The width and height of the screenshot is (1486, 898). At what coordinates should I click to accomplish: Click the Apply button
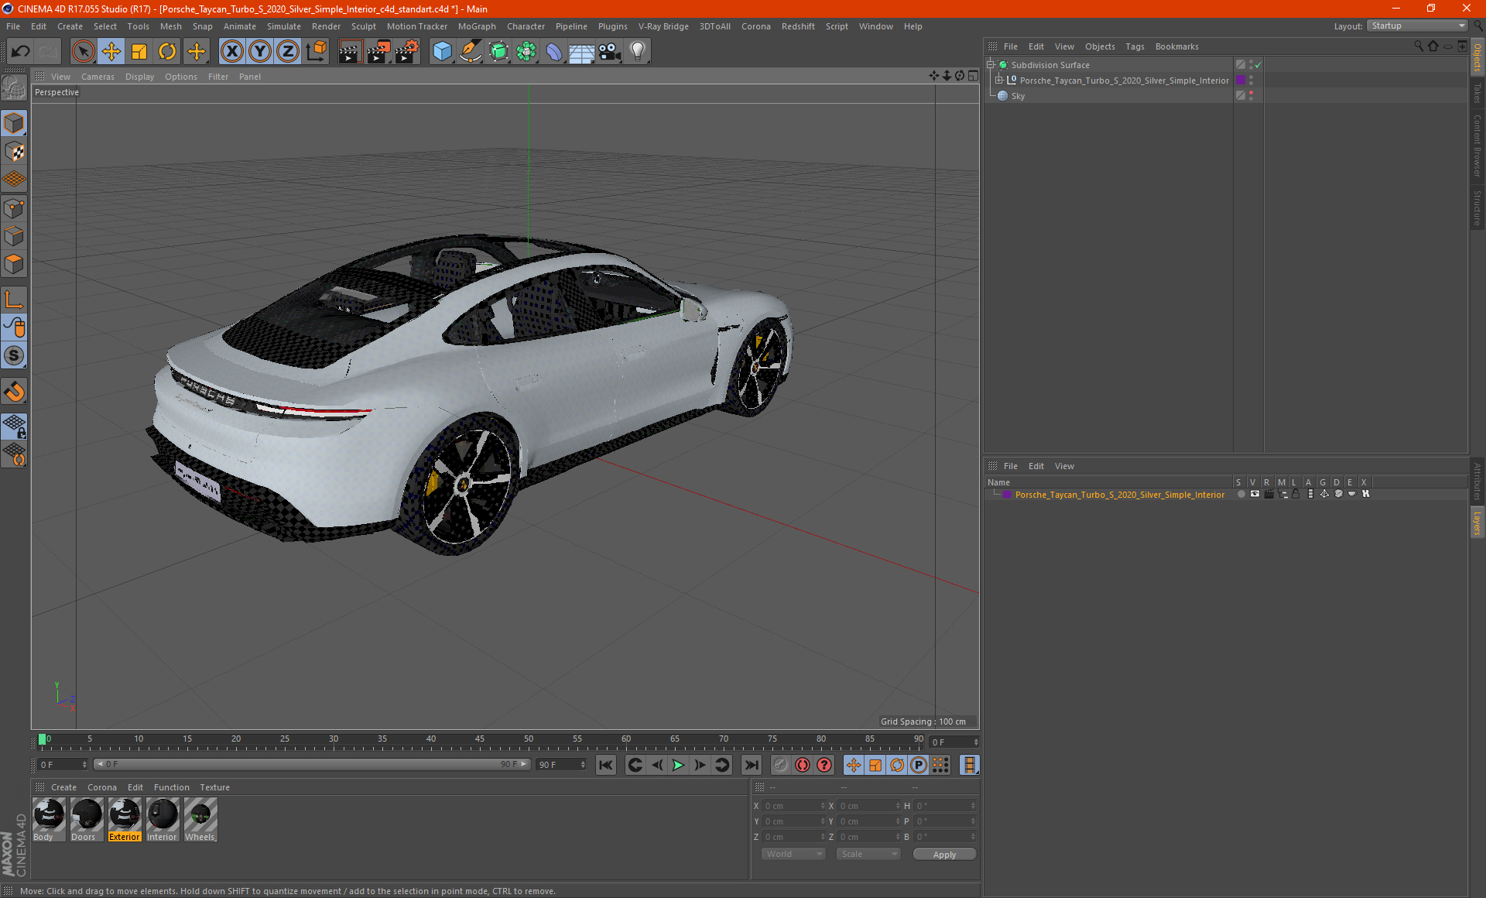point(944,855)
